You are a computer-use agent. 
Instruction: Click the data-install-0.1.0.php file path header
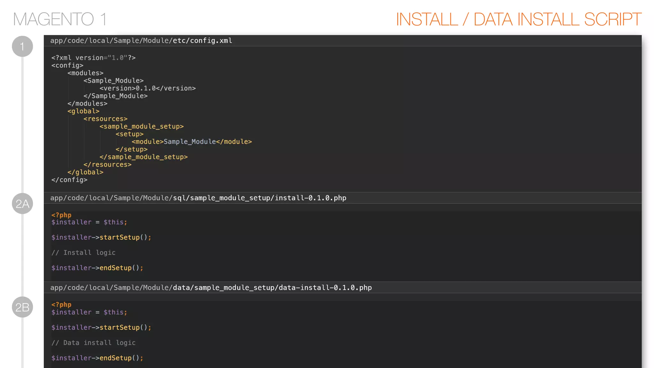211,287
